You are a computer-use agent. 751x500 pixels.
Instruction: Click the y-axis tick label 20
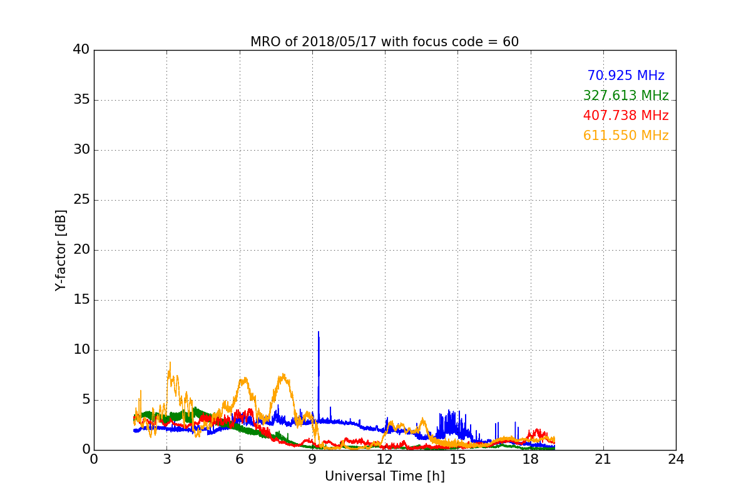click(81, 250)
